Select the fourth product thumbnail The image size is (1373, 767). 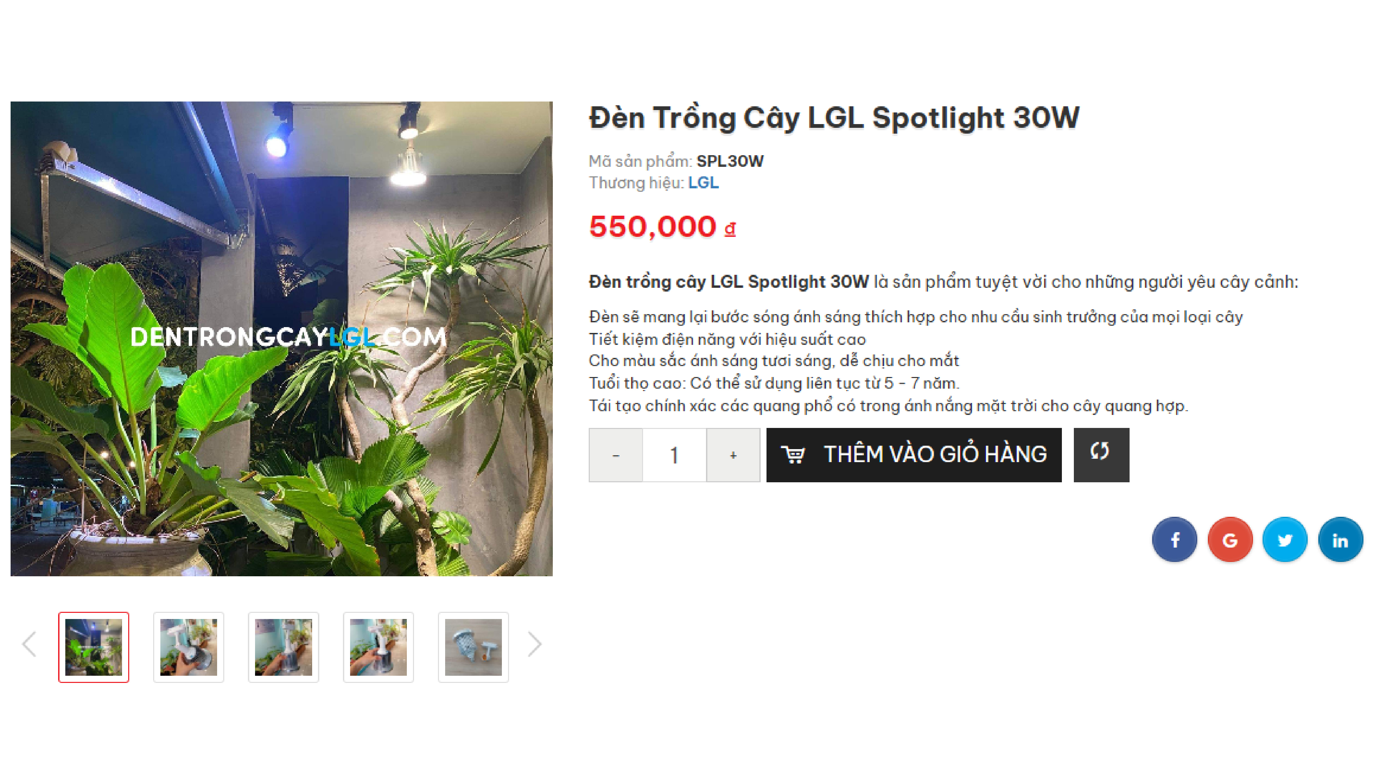(378, 647)
